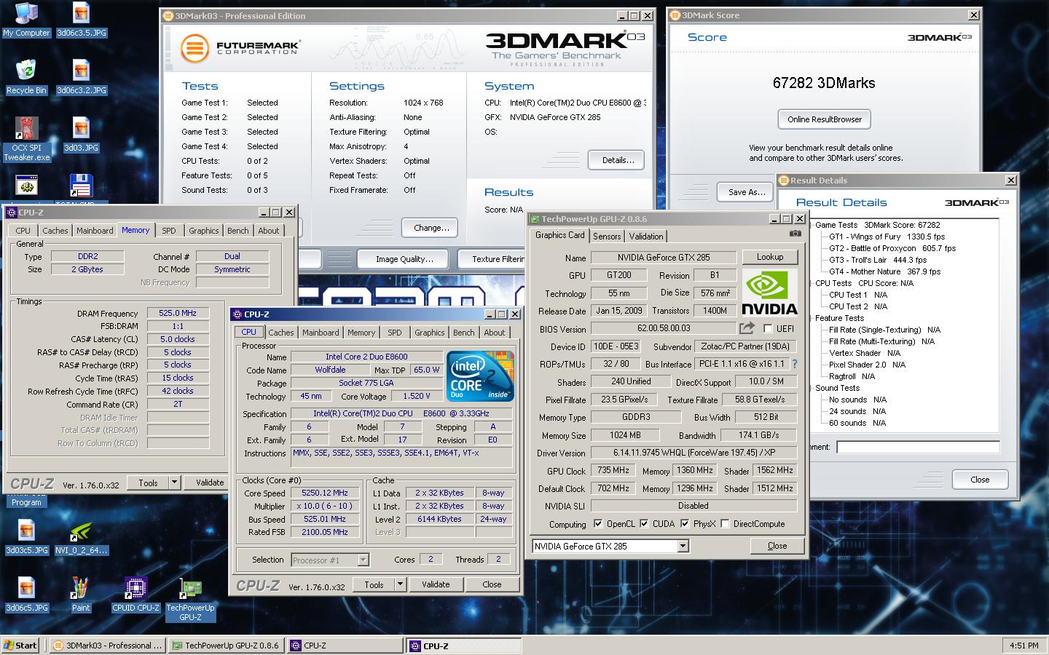Viewport: 1049px width, 655px height.
Task: Toggle OpenCL computing checkbox
Action: 598,523
